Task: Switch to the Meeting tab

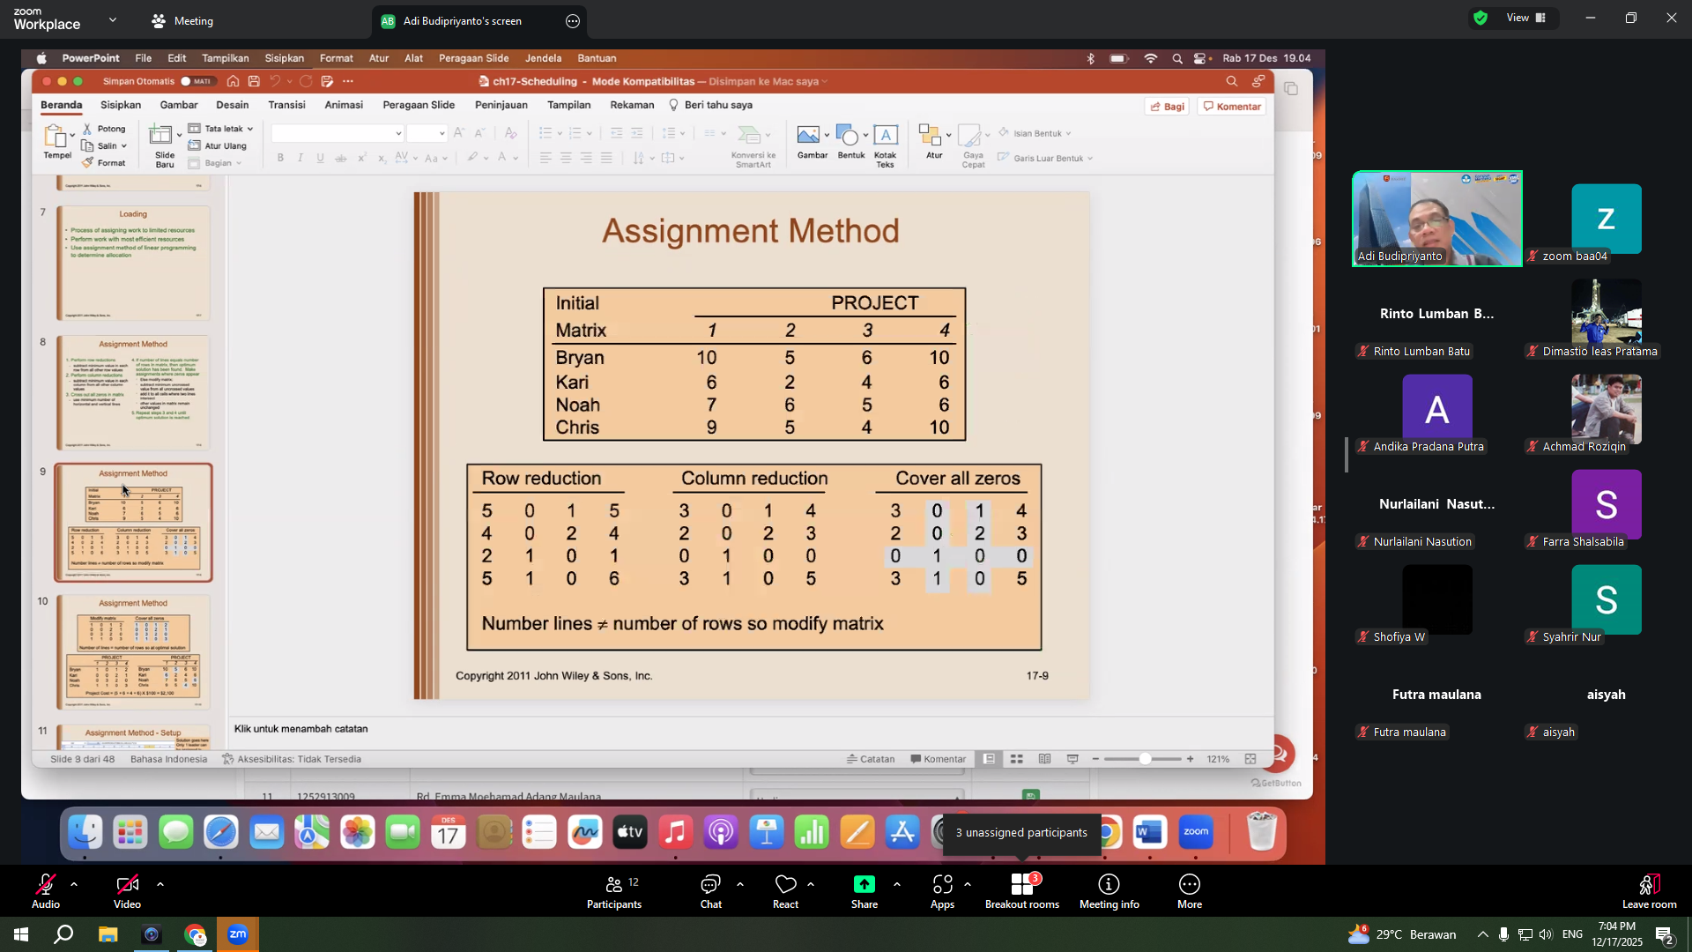Action: click(x=183, y=21)
